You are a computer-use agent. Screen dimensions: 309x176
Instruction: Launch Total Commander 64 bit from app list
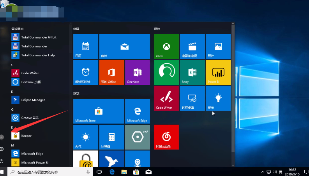pos(39,37)
